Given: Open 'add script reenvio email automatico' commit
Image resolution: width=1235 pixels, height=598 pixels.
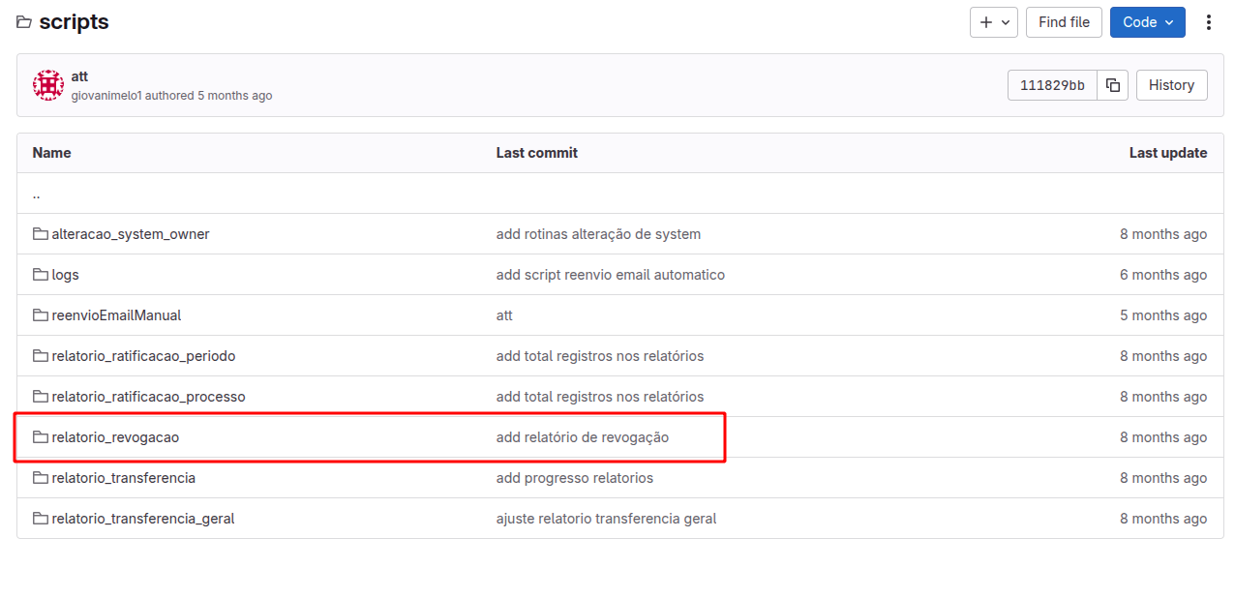Looking at the screenshot, I should (610, 275).
